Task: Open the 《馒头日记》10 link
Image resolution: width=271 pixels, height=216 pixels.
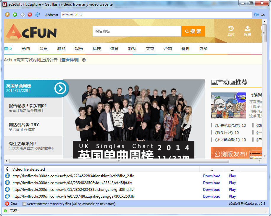Action: pos(227,132)
